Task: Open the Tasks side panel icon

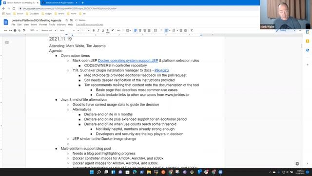Action: 308,50
